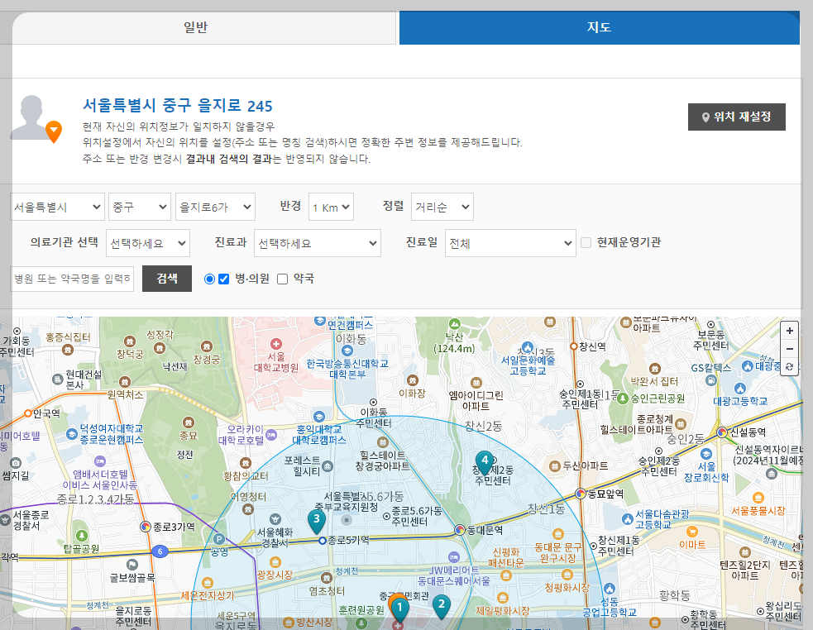Click the 검색 search button
The width and height of the screenshot is (813, 630).
167,279
